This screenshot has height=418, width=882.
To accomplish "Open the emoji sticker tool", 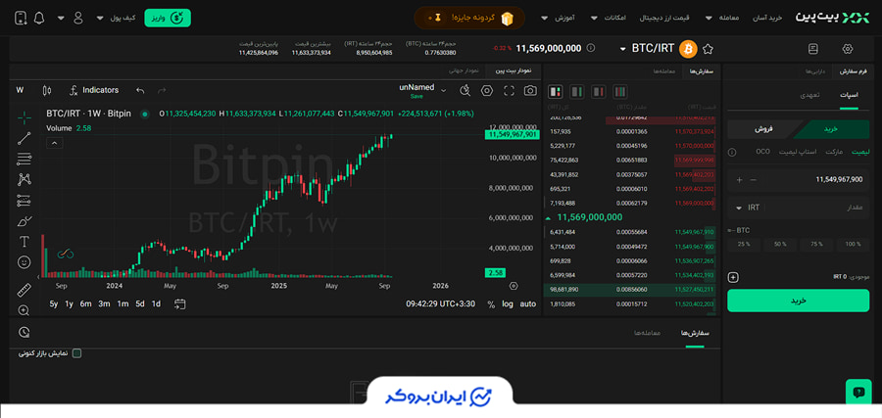I will [24, 262].
